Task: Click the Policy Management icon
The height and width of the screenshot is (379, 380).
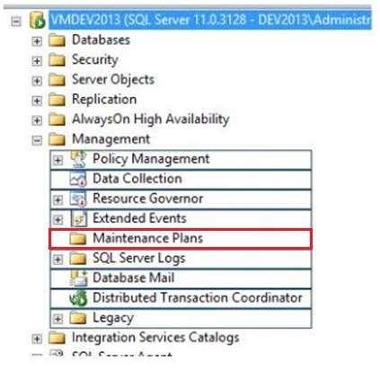Action: click(x=78, y=159)
